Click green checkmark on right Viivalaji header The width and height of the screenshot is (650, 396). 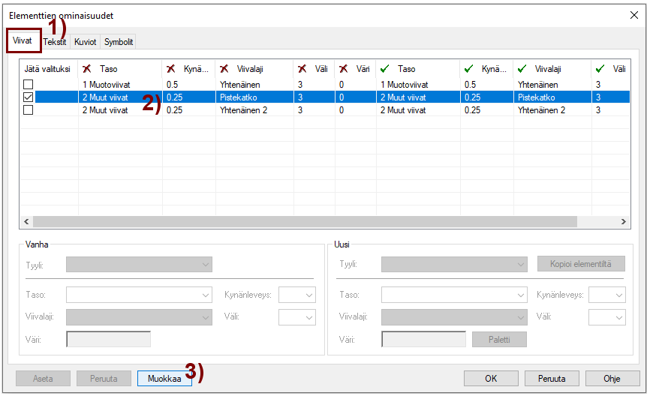point(522,69)
